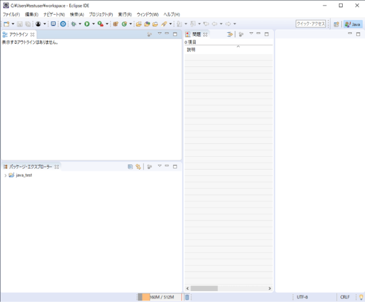
Task: Select the Java perspective button
Action: coord(353,24)
